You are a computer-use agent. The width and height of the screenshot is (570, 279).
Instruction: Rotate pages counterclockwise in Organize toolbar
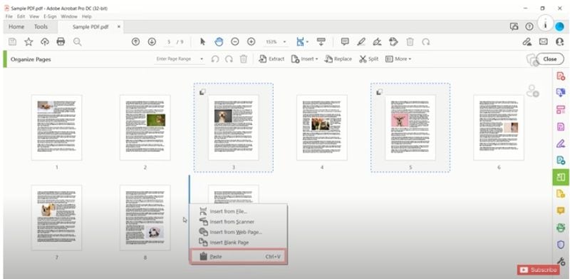215,59
